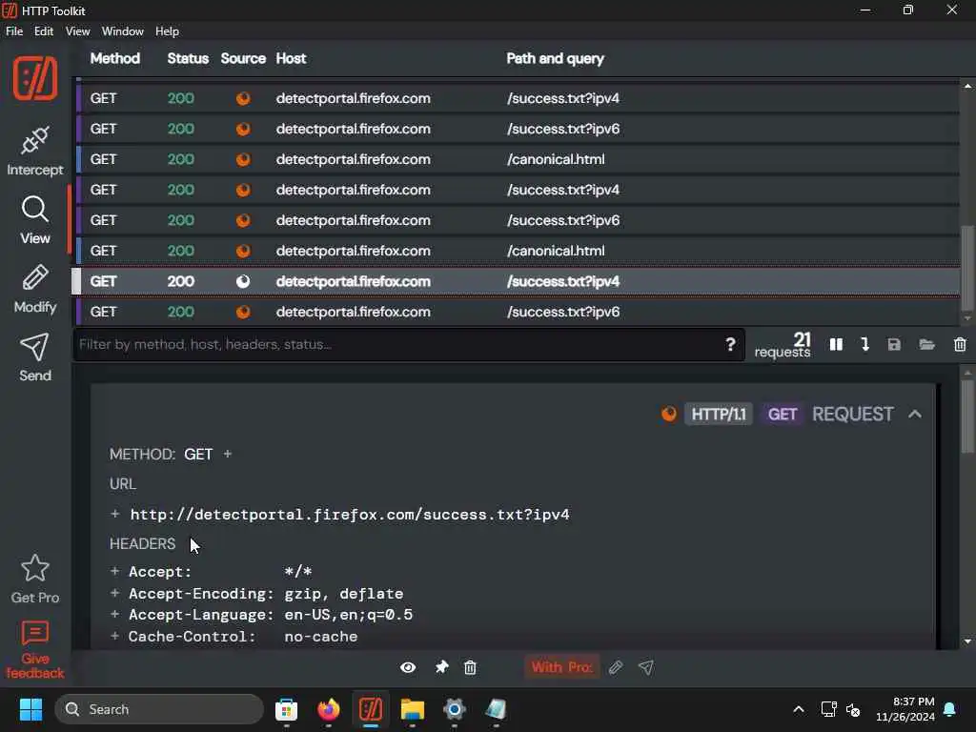Image resolution: width=976 pixels, height=732 pixels.
Task: Click the 21 requests counter
Action: tap(783, 344)
